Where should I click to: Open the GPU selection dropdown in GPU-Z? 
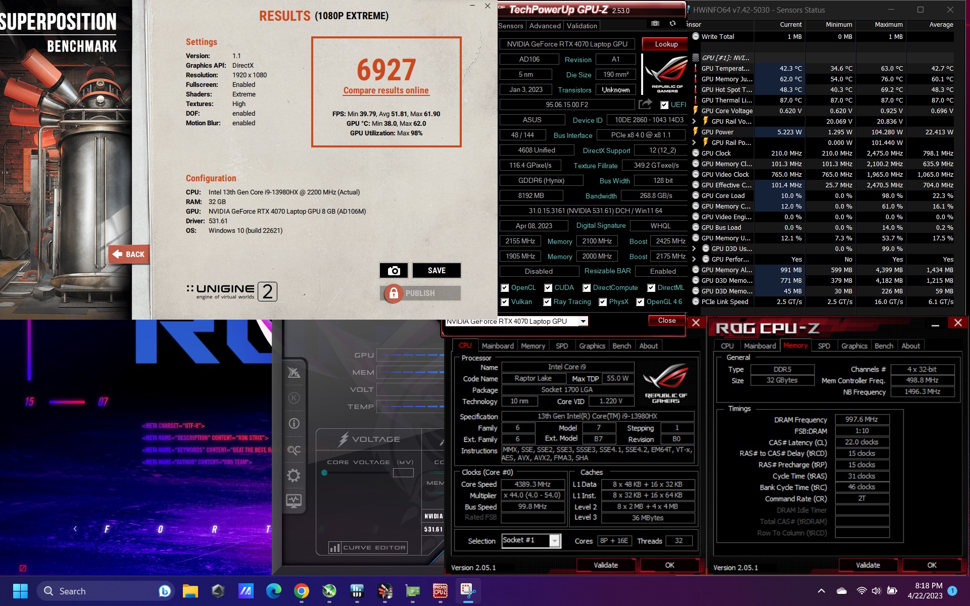click(x=583, y=321)
